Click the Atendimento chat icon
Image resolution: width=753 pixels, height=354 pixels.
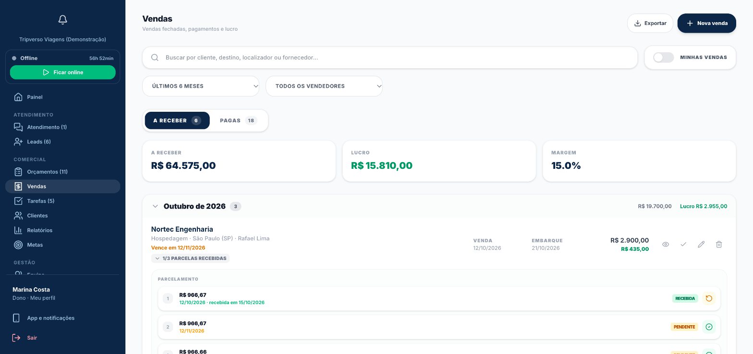tap(18, 127)
